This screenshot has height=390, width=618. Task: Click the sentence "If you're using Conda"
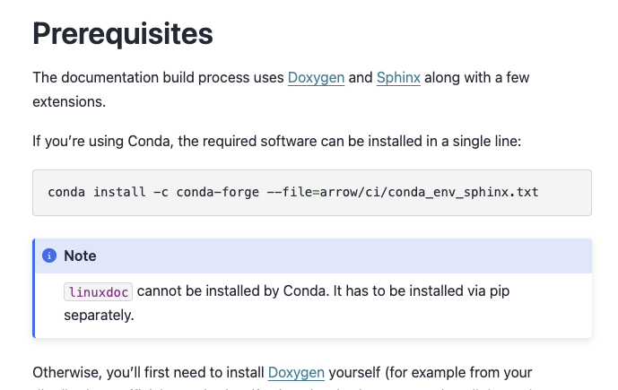point(99,141)
